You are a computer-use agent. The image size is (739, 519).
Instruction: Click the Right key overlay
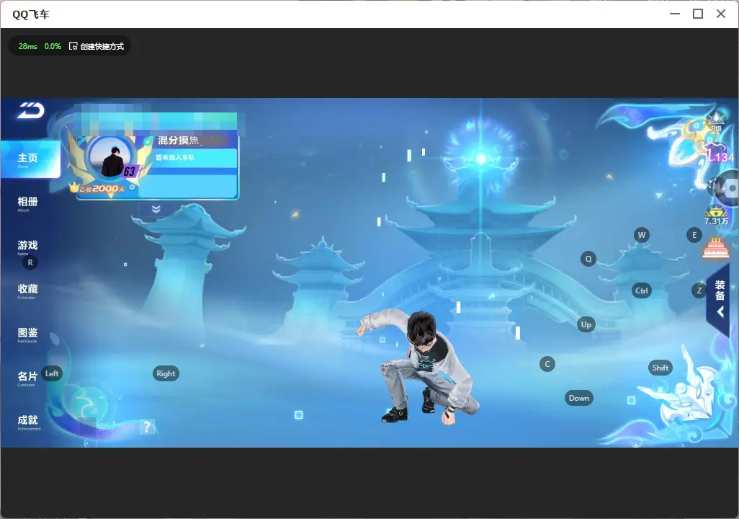[x=166, y=373]
